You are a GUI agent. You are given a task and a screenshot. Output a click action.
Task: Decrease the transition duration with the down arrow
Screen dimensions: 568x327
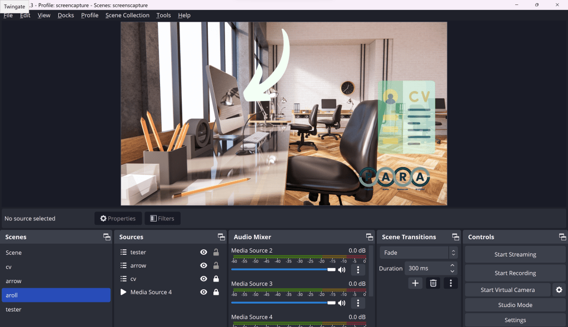[452, 271]
